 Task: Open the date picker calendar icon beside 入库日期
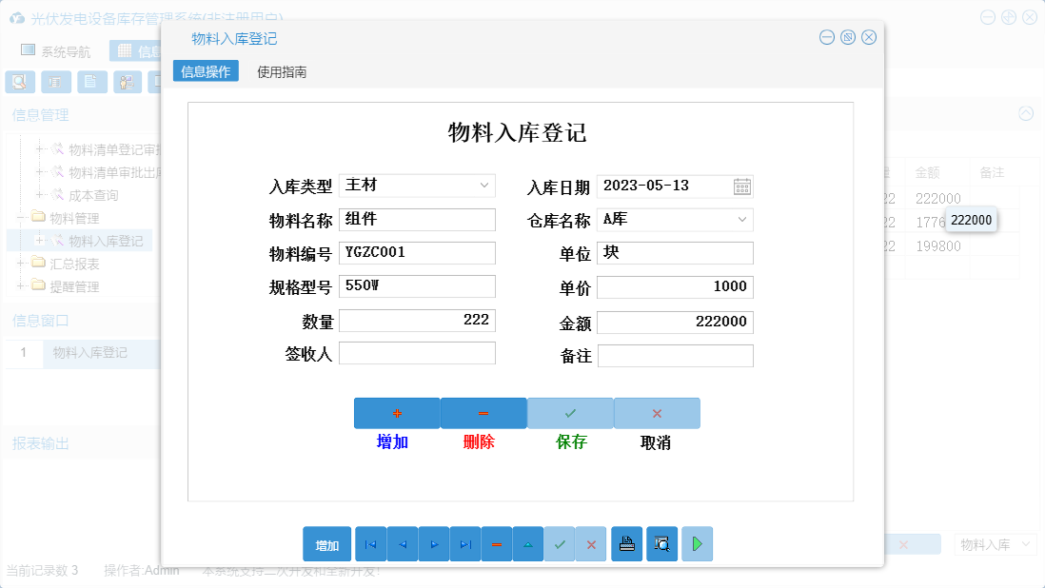point(743,186)
